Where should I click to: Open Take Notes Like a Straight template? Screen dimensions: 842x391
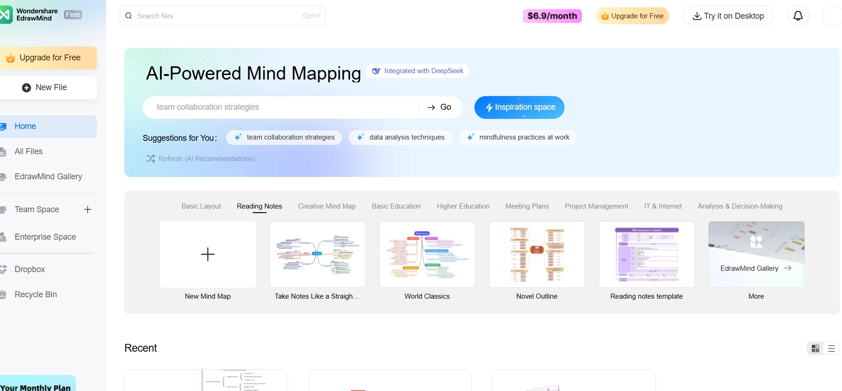pos(318,255)
